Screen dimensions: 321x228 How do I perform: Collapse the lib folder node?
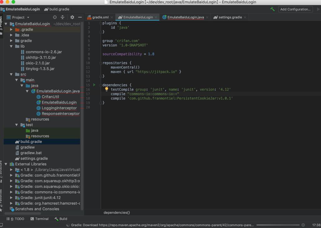click(x=12, y=46)
